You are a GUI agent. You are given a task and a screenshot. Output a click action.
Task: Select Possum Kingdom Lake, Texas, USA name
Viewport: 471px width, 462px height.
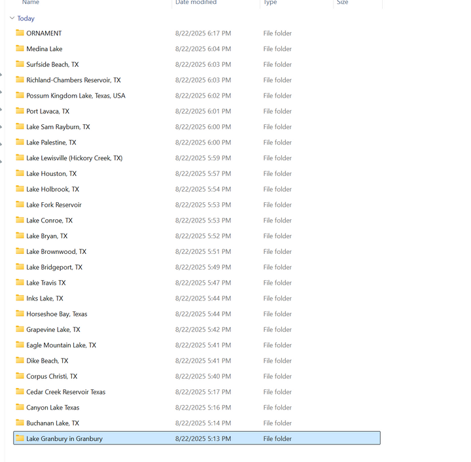coord(76,96)
